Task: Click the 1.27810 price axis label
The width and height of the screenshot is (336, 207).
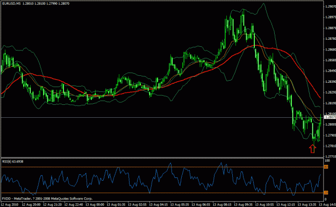Action: tap(331, 146)
